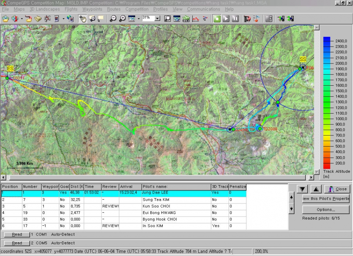The height and width of the screenshot is (256, 353).
Task: Click the Arrival column header
Action: (x=130, y=187)
